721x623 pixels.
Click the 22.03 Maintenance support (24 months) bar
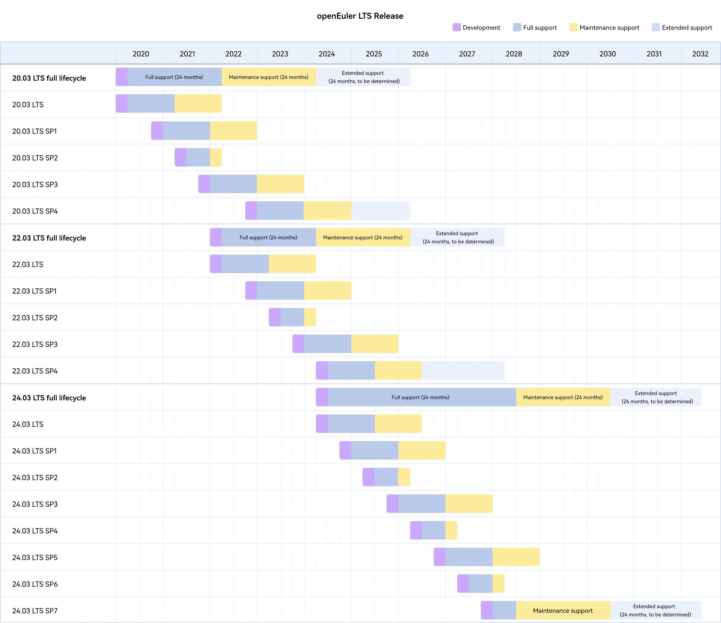tap(363, 237)
